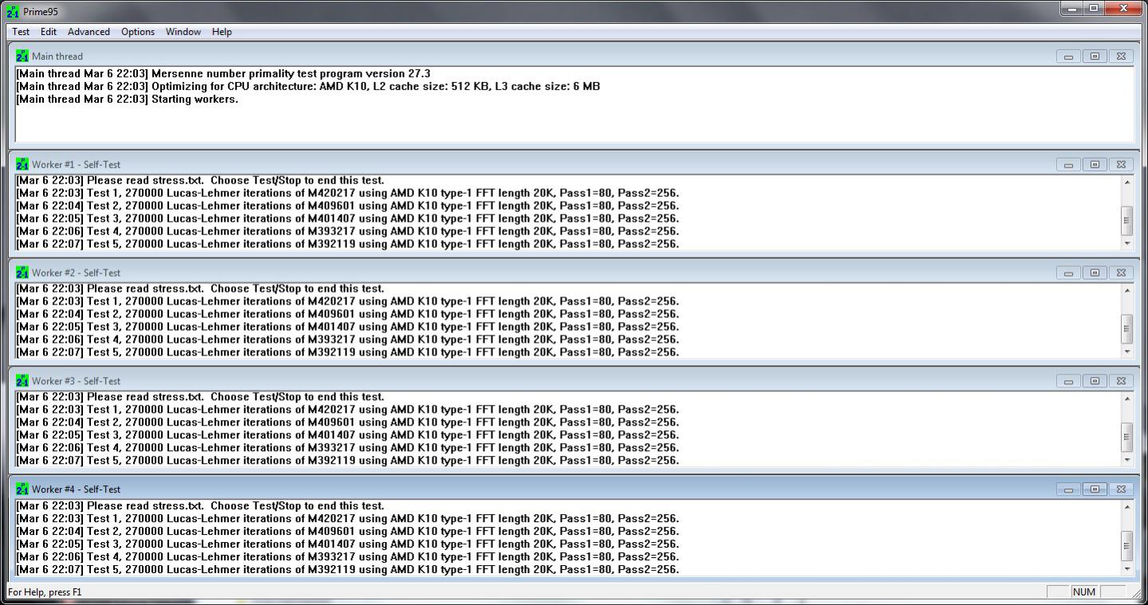Click Worker #2 'Test 2' M409601 line
1148x605 pixels.
pos(348,314)
